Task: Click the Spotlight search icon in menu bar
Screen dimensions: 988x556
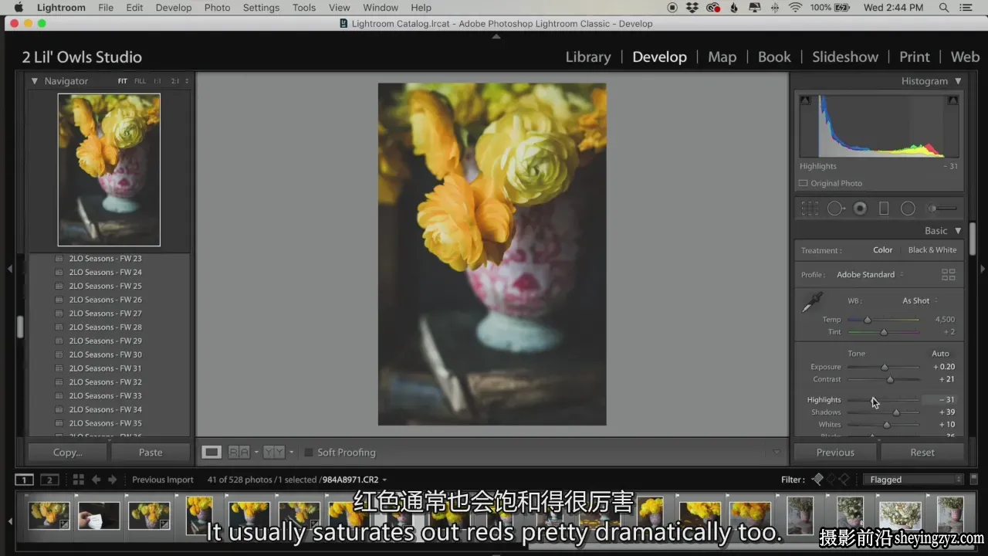Action: pyautogui.click(x=943, y=8)
